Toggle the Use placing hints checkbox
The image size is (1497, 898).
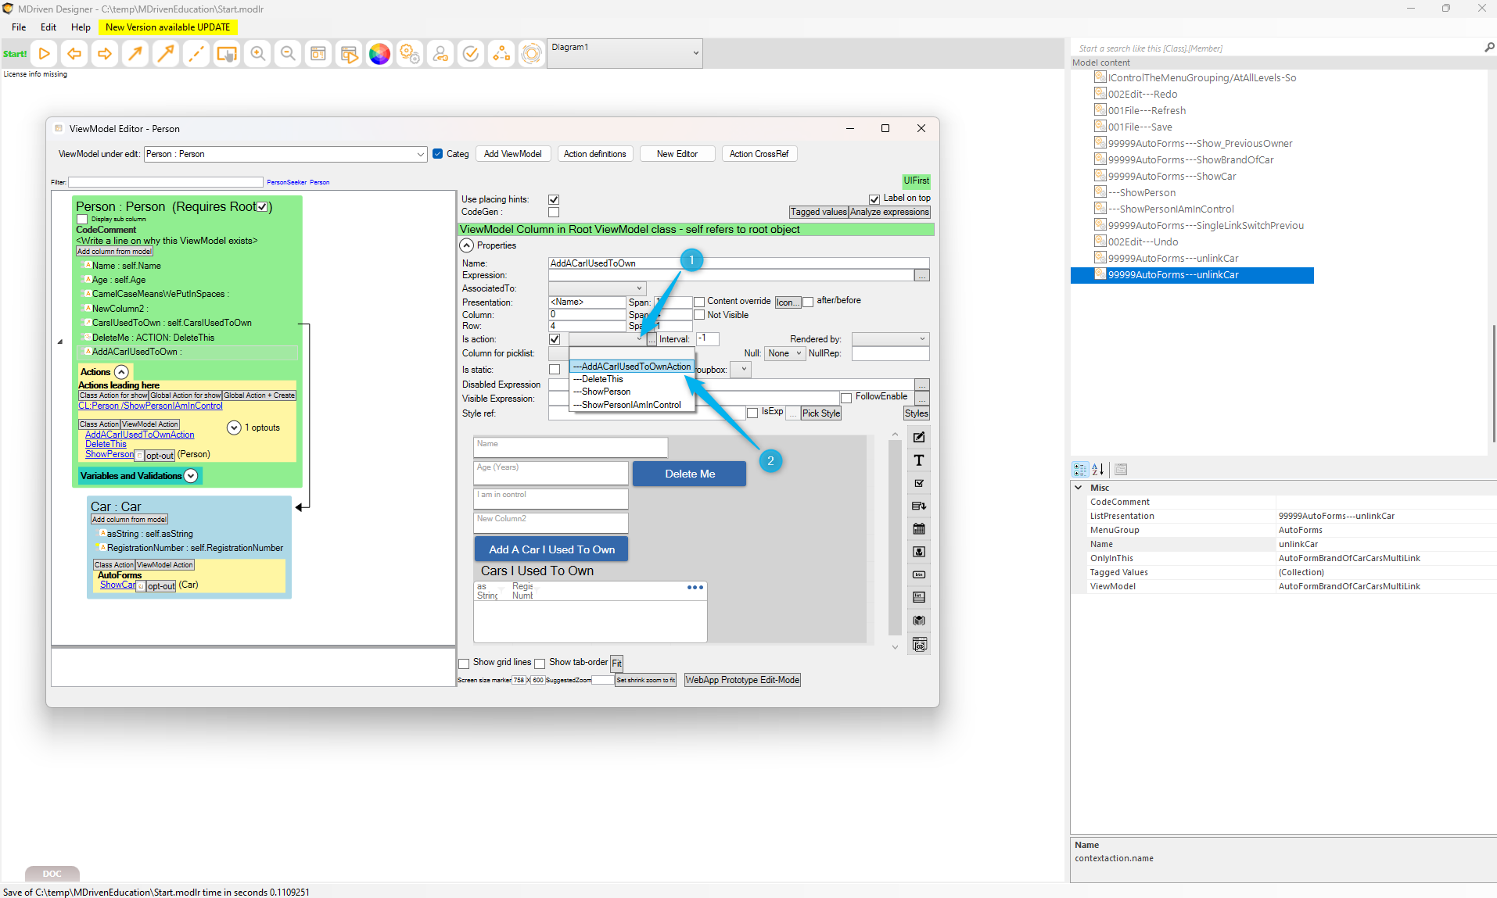[x=554, y=199]
